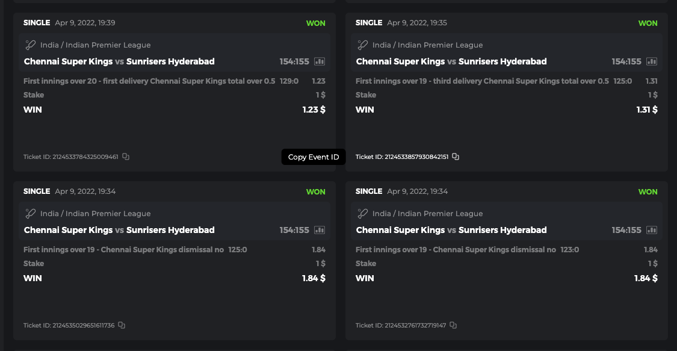Click cricket icon on ticket ending 9147
677x351 pixels.
coord(363,213)
